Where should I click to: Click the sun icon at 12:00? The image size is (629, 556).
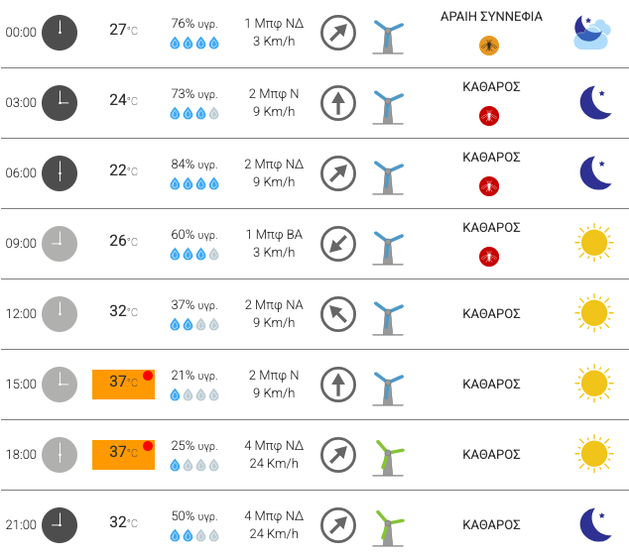[x=594, y=312]
